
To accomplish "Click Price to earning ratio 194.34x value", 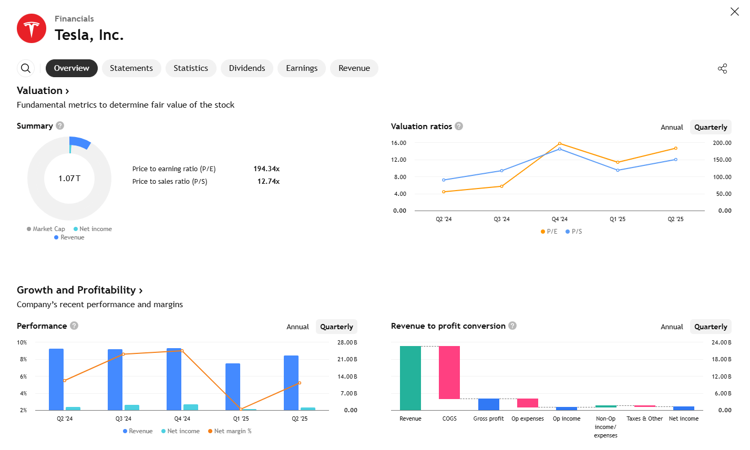I will click(266, 169).
